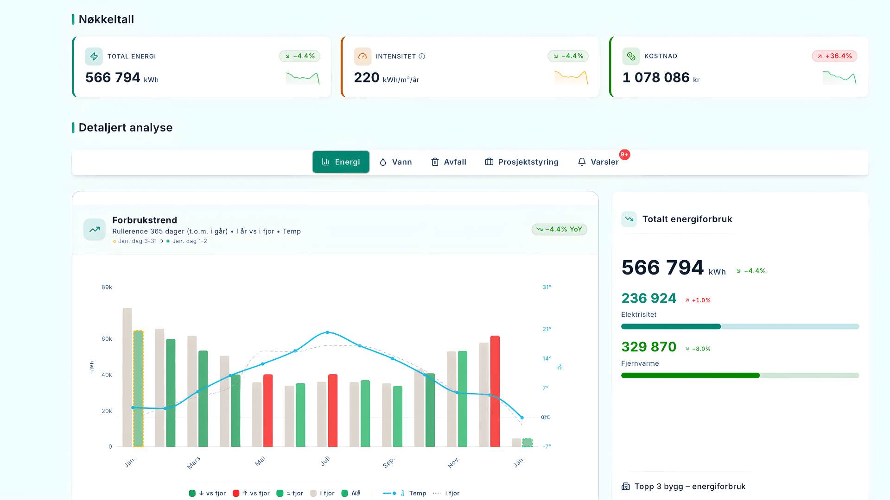Click the '-4.4% YoY' badge on Forbrukstrend

point(559,229)
